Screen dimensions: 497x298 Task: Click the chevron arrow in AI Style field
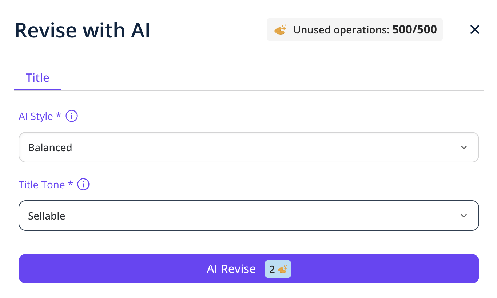(x=464, y=148)
